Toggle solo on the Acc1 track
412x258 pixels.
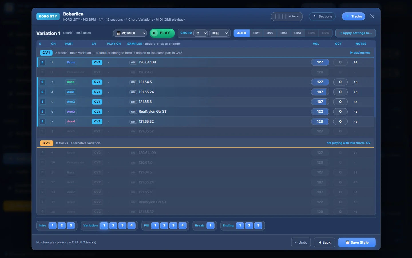pyautogui.click(x=42, y=92)
